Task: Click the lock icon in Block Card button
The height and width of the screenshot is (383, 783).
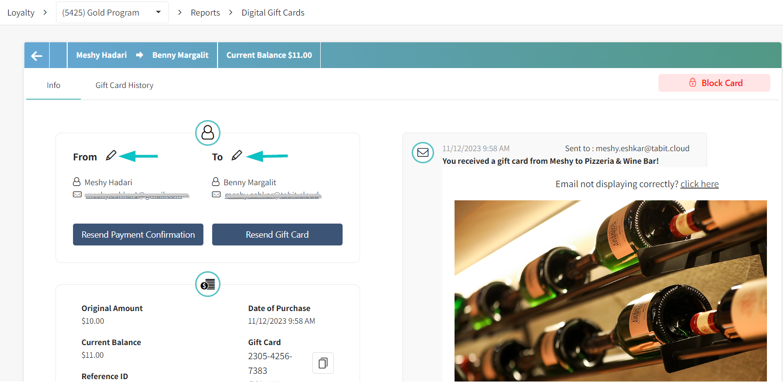Action: 692,83
